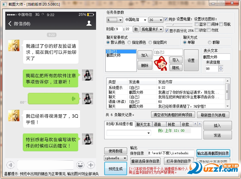
Task: Click the 设置 button
Action: [x=191, y=60]
